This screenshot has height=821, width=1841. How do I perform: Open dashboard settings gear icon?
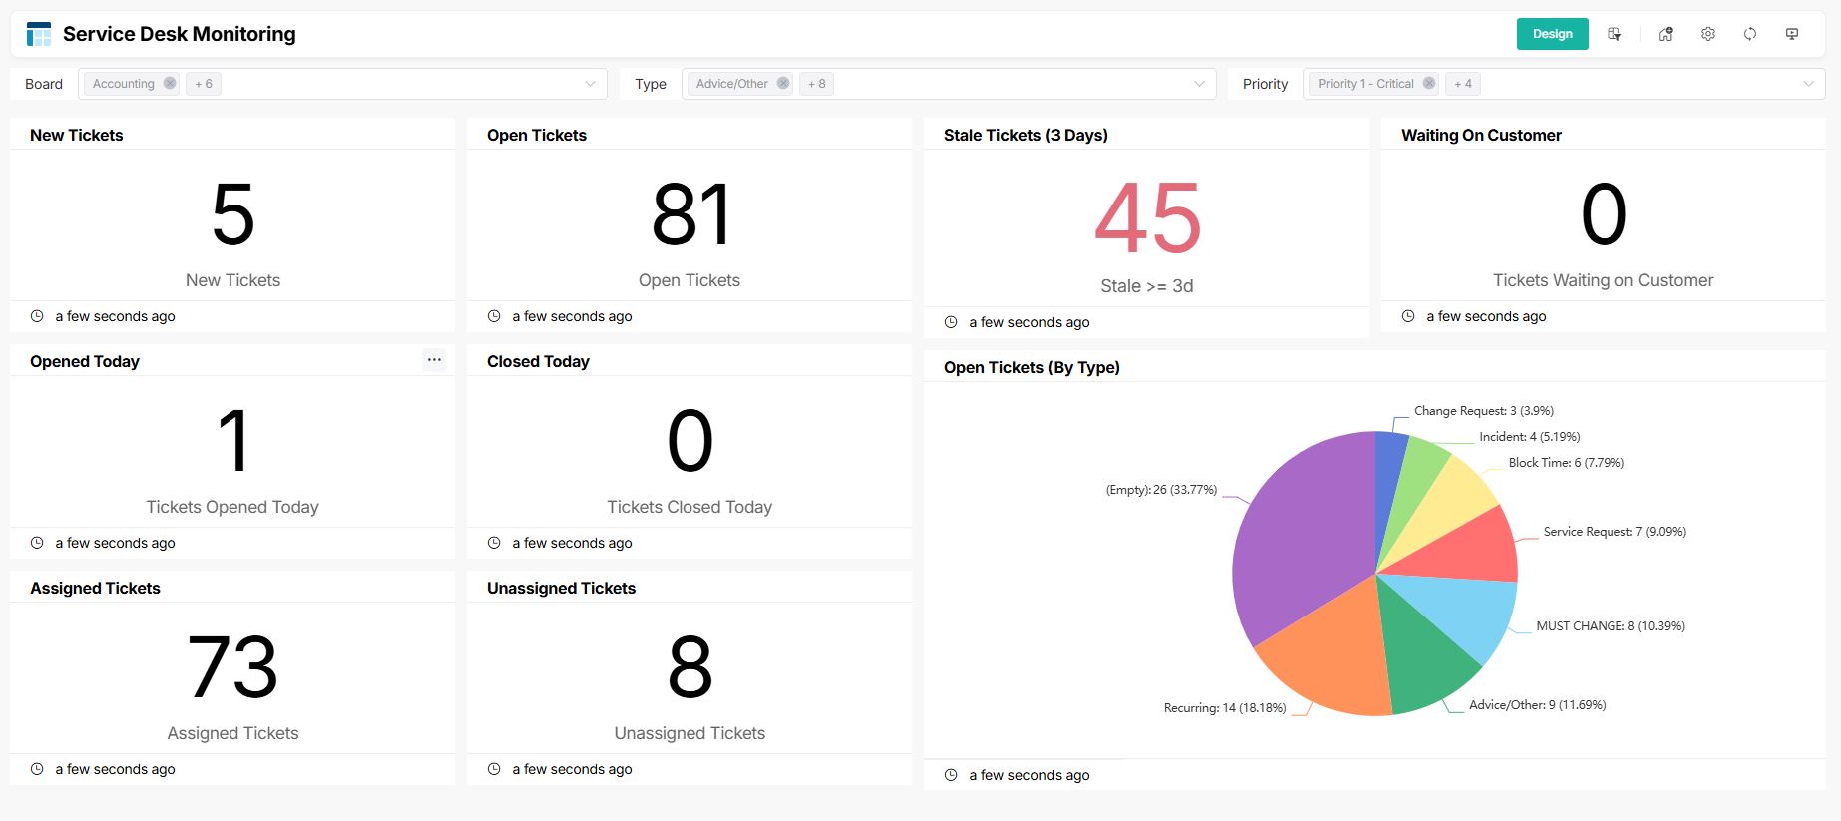pos(1708,34)
